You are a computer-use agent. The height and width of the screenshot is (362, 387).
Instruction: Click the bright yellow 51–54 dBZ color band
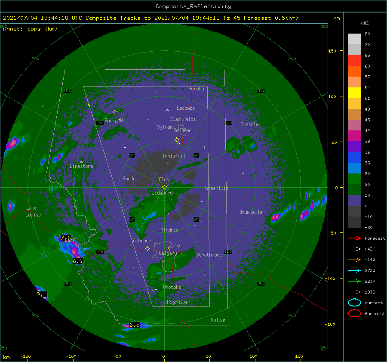click(x=354, y=93)
